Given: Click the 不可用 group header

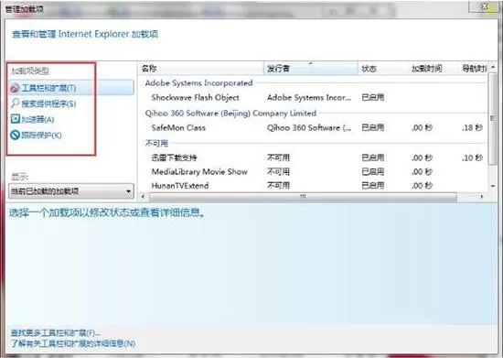Looking at the screenshot, I should (x=156, y=143).
